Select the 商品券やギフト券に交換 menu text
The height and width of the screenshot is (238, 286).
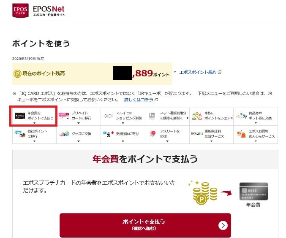tap(260, 116)
